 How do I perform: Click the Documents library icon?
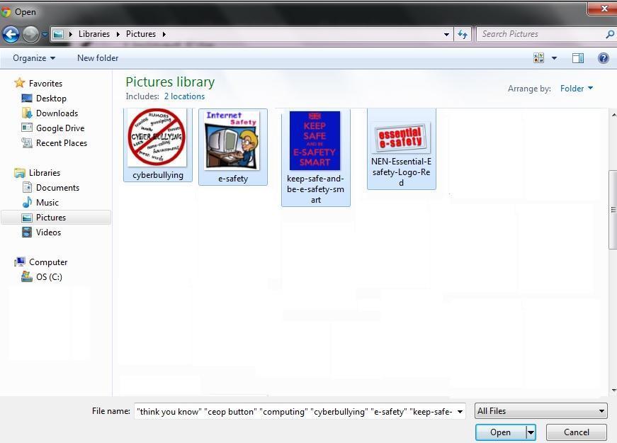(x=27, y=187)
